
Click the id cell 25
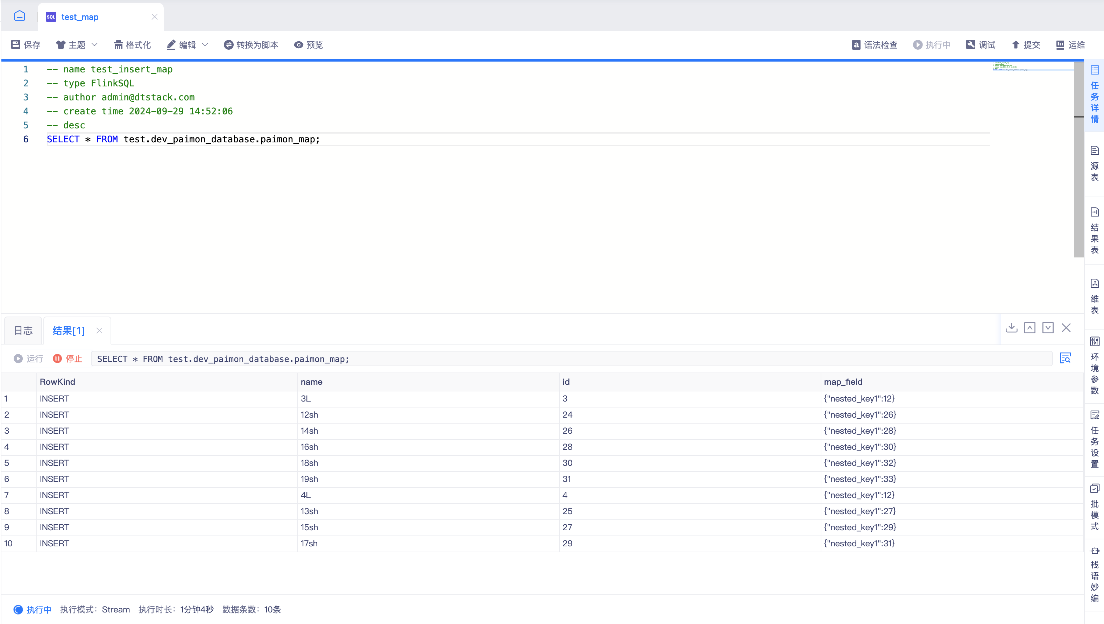690,511
